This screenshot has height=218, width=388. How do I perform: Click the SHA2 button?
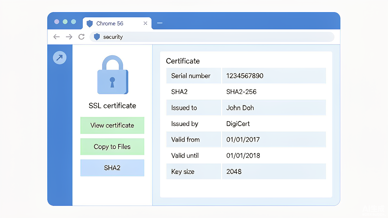(112, 168)
